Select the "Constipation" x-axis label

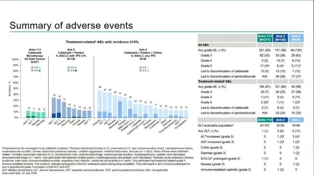[x=181, y=124]
